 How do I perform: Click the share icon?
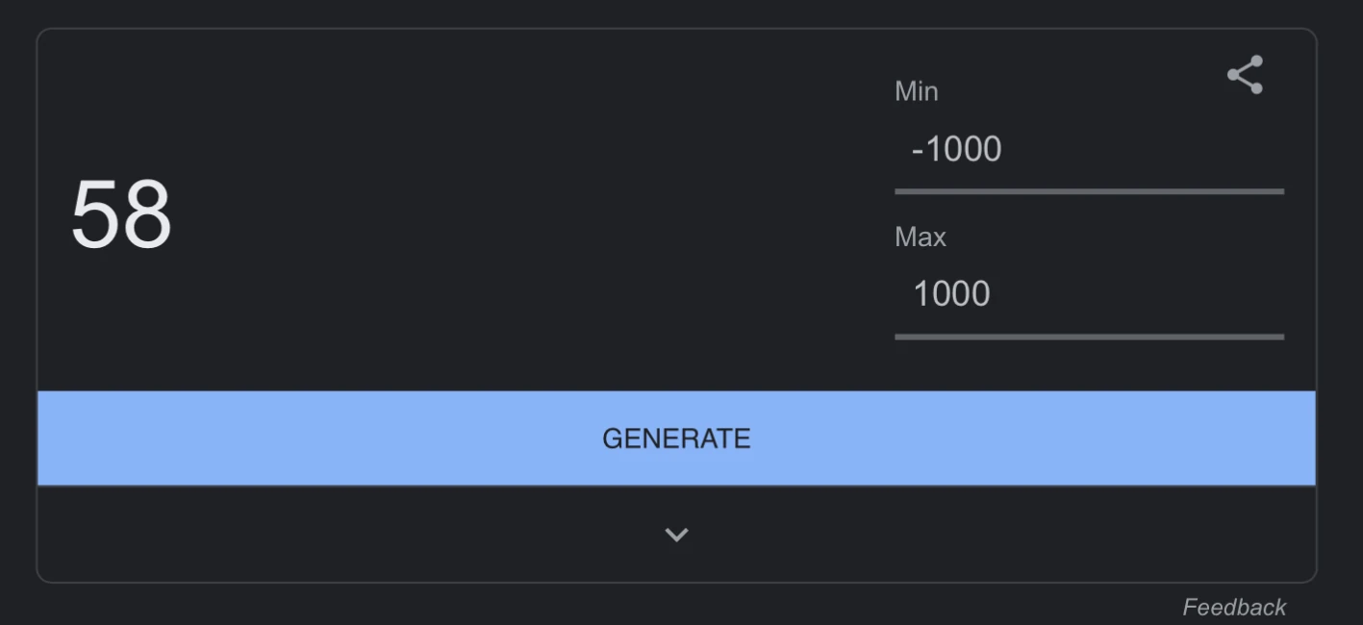(x=1245, y=75)
